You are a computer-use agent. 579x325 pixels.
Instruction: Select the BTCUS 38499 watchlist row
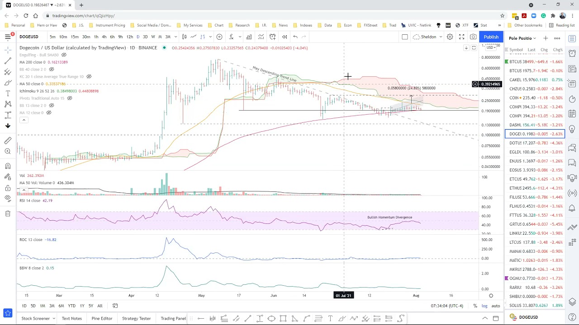tap(534, 61)
